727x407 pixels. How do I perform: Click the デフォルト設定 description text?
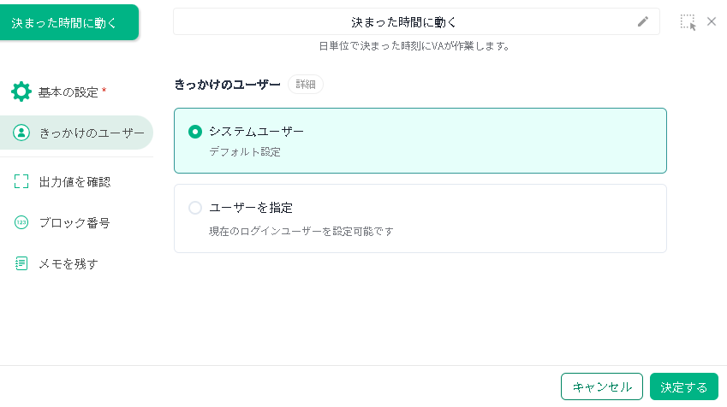pos(245,152)
